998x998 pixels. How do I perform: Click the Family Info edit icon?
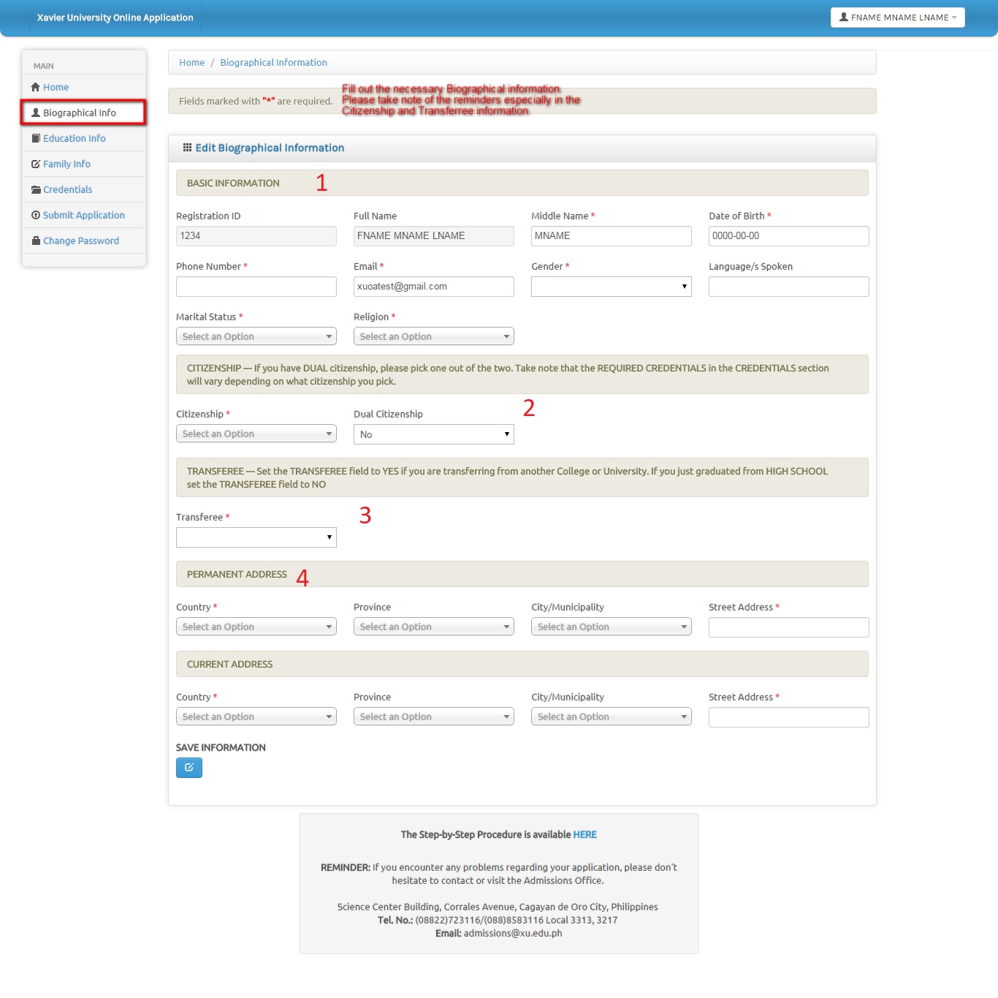pos(36,165)
